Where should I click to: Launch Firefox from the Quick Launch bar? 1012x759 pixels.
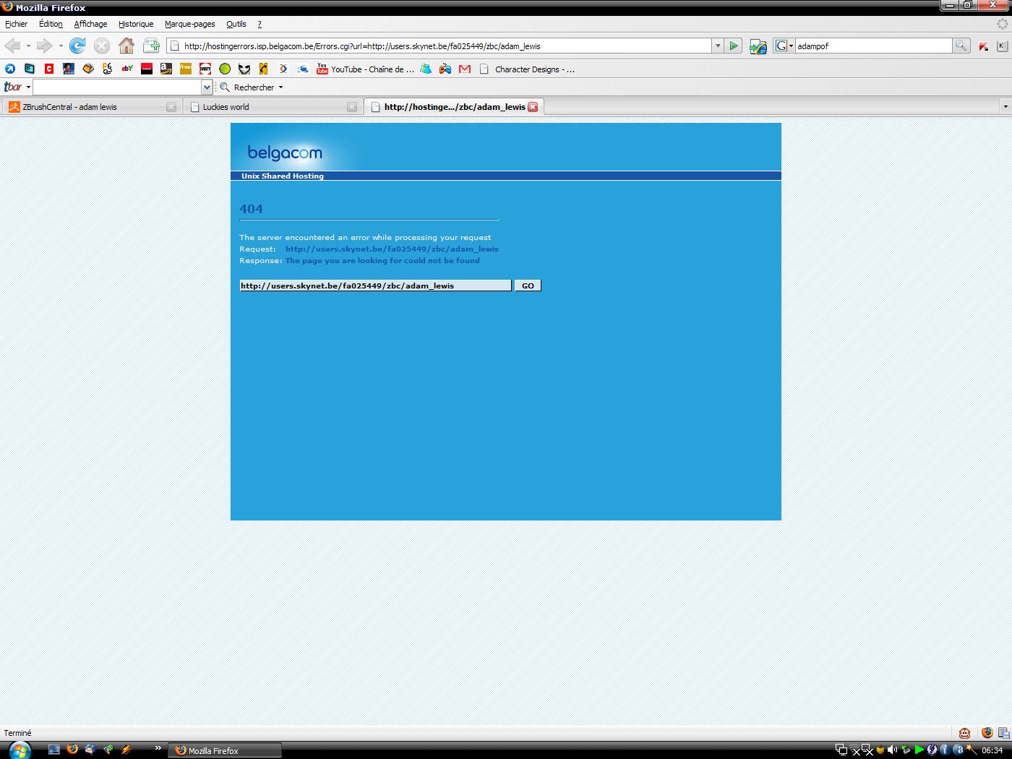pyautogui.click(x=72, y=750)
